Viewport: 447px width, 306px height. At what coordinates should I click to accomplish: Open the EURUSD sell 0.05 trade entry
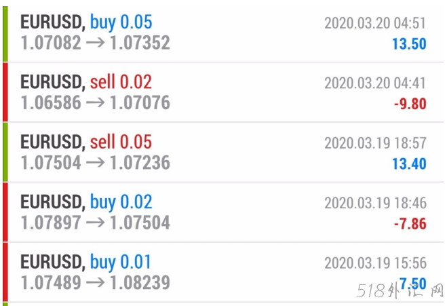[x=86, y=142]
